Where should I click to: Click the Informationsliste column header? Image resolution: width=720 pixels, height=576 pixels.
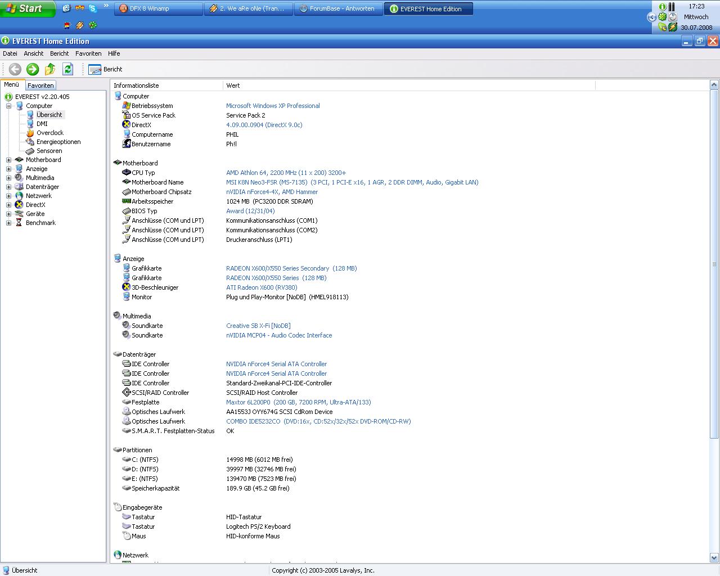click(167, 85)
